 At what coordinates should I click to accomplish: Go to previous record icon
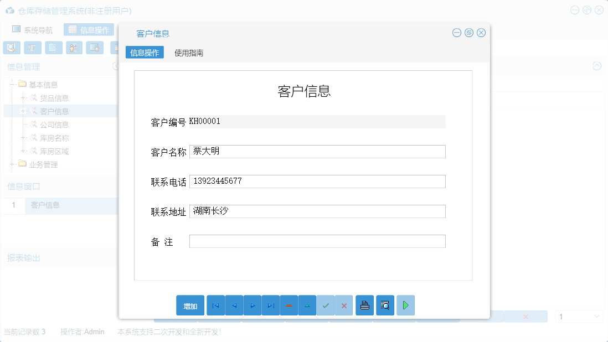pos(234,305)
